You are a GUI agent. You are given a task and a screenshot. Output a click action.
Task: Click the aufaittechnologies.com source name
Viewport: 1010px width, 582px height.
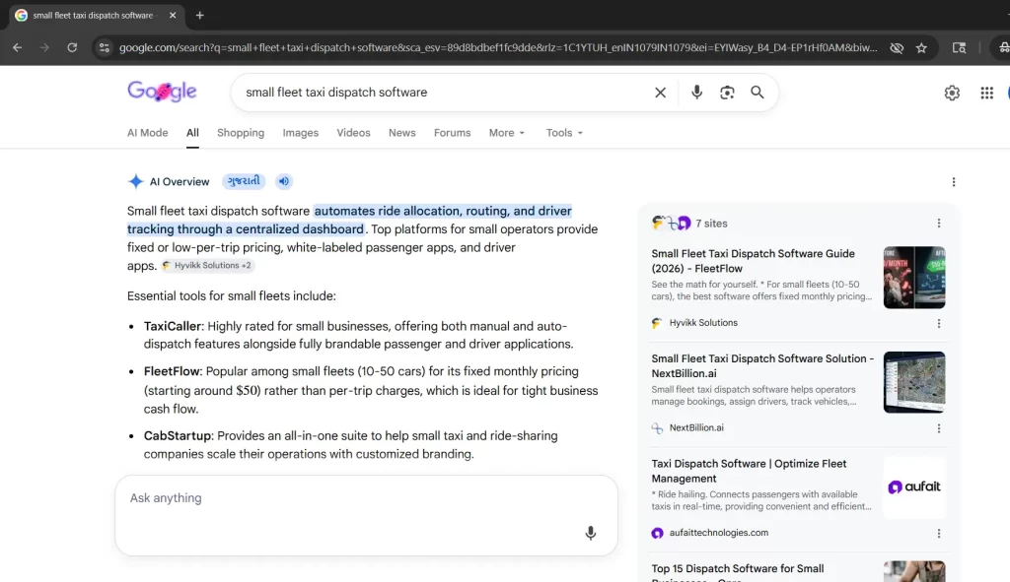point(719,533)
